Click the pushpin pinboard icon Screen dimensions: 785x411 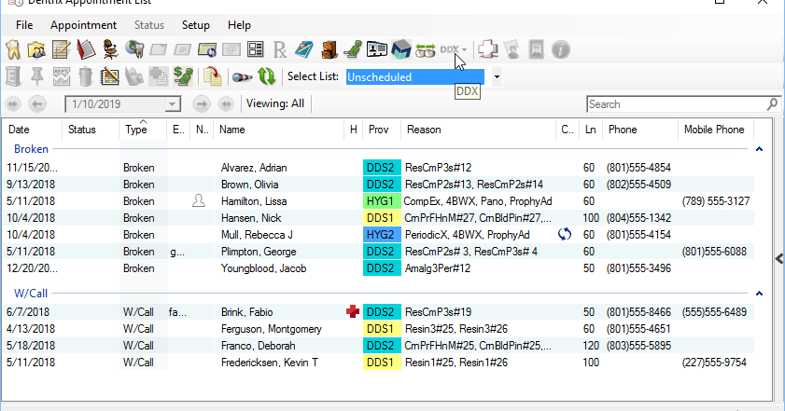click(37, 76)
